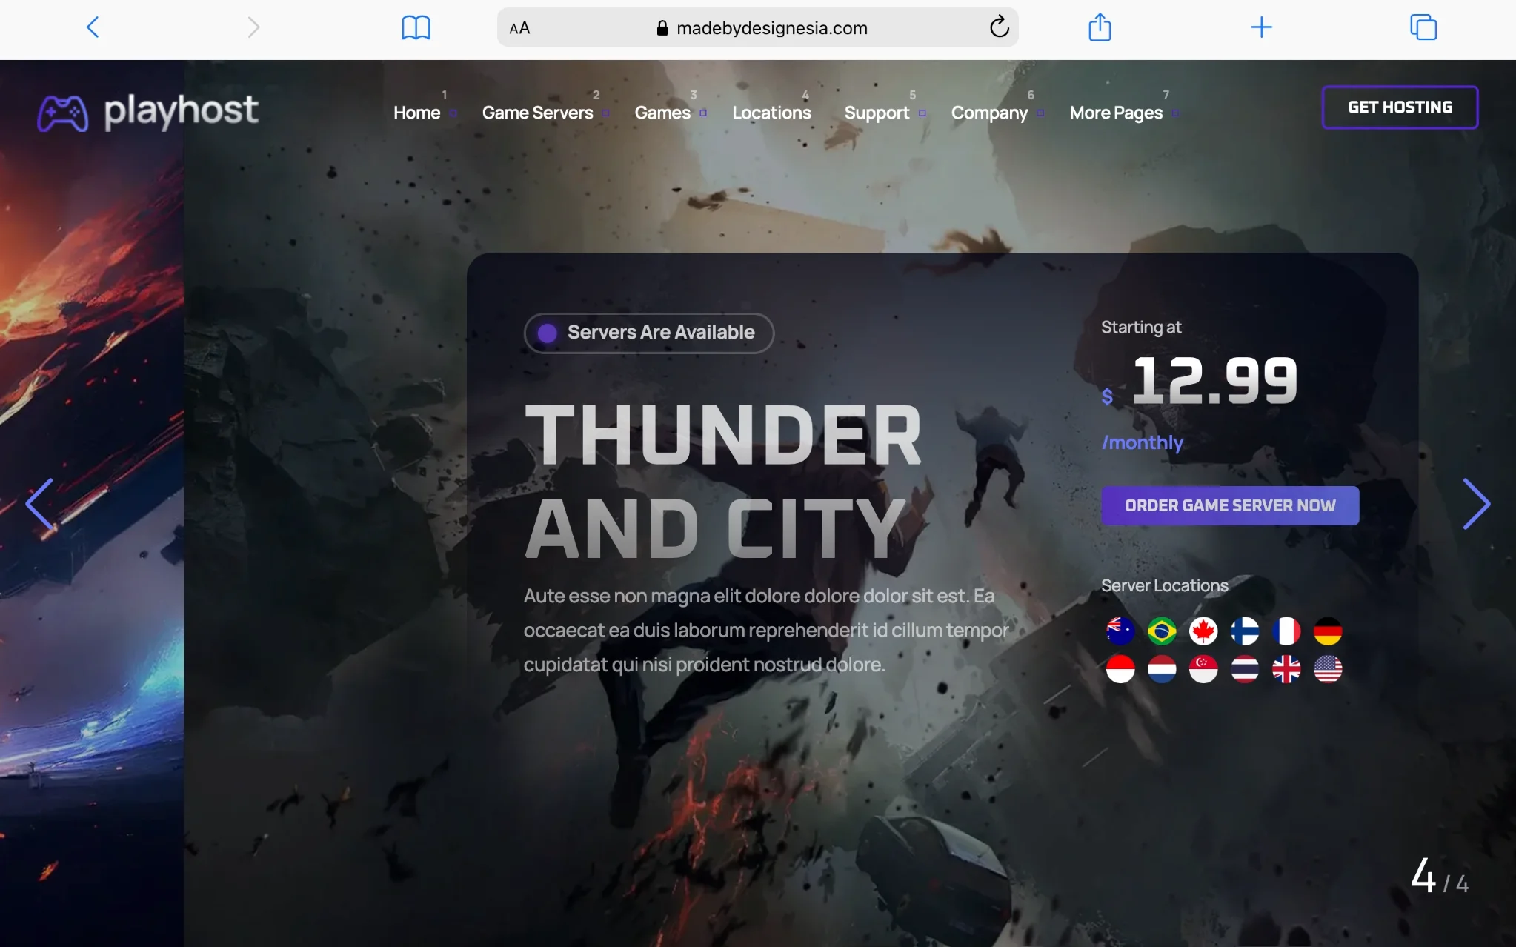Show all open tabs overview icon

(x=1423, y=27)
